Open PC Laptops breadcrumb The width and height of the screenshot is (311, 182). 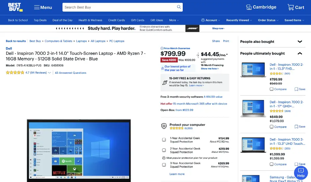click(117, 41)
